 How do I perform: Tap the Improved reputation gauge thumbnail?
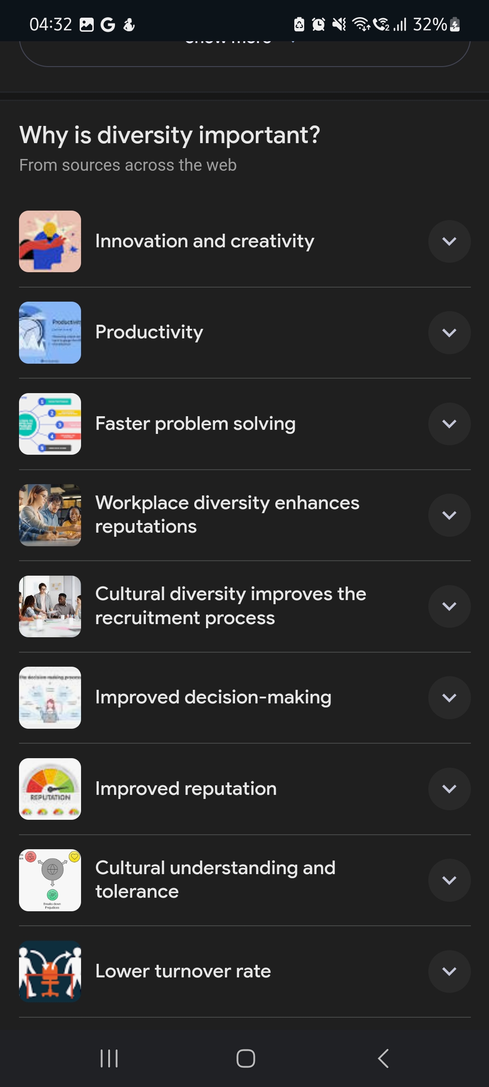pos(50,789)
